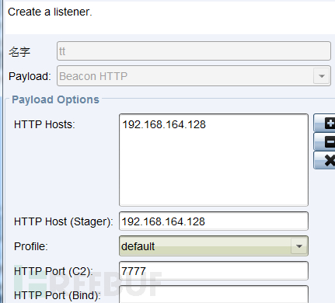Focus the empty HTTP Port (Bind) field
This screenshot has height=303, width=335.
point(214,294)
